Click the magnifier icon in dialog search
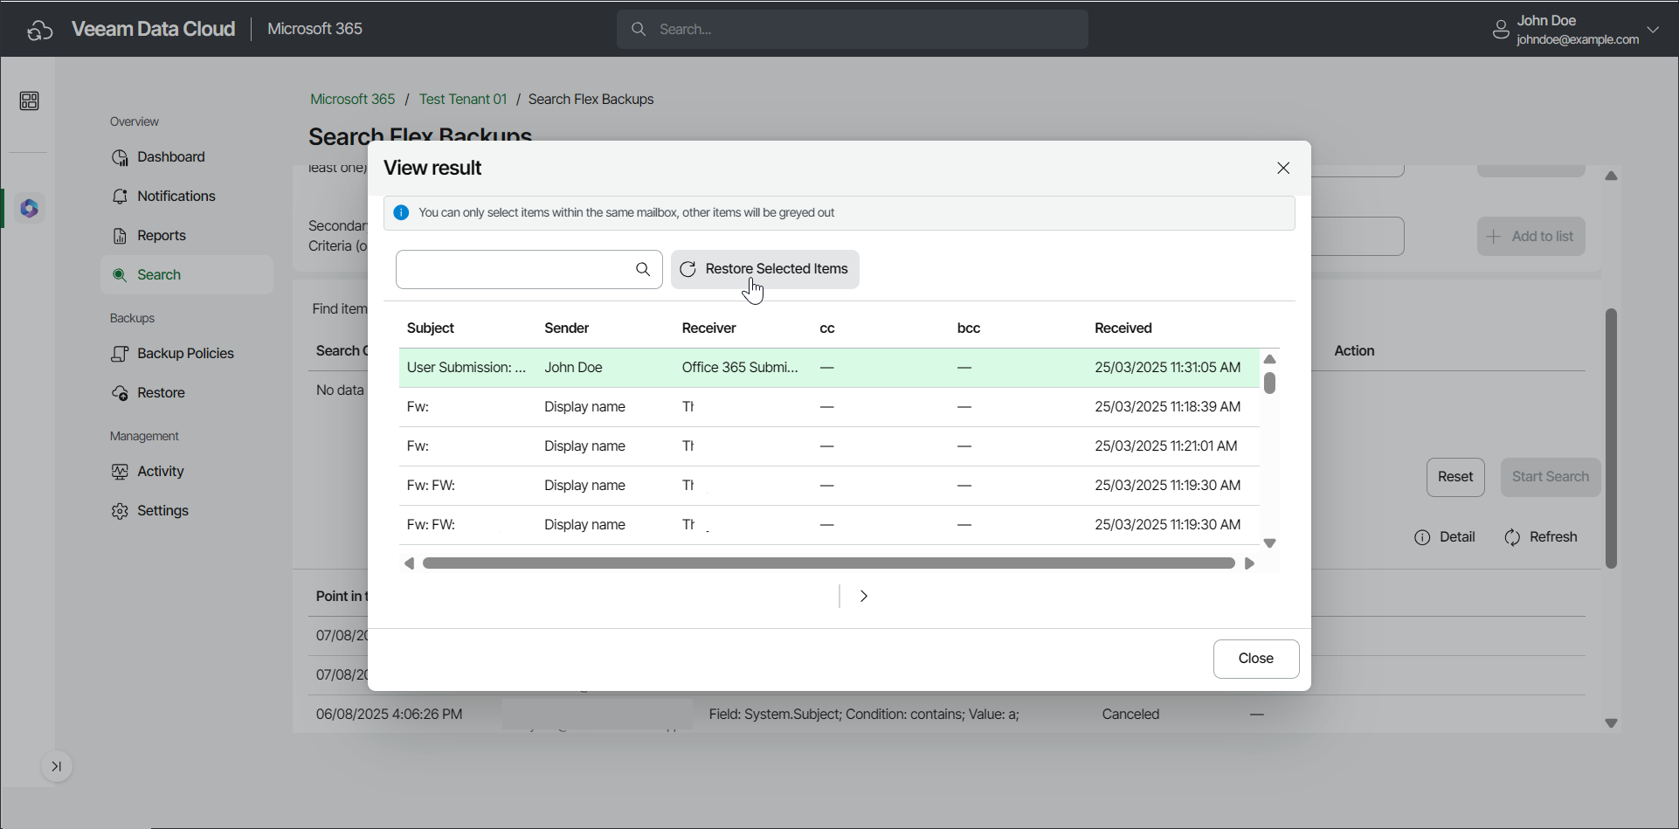The image size is (1679, 829). (643, 270)
